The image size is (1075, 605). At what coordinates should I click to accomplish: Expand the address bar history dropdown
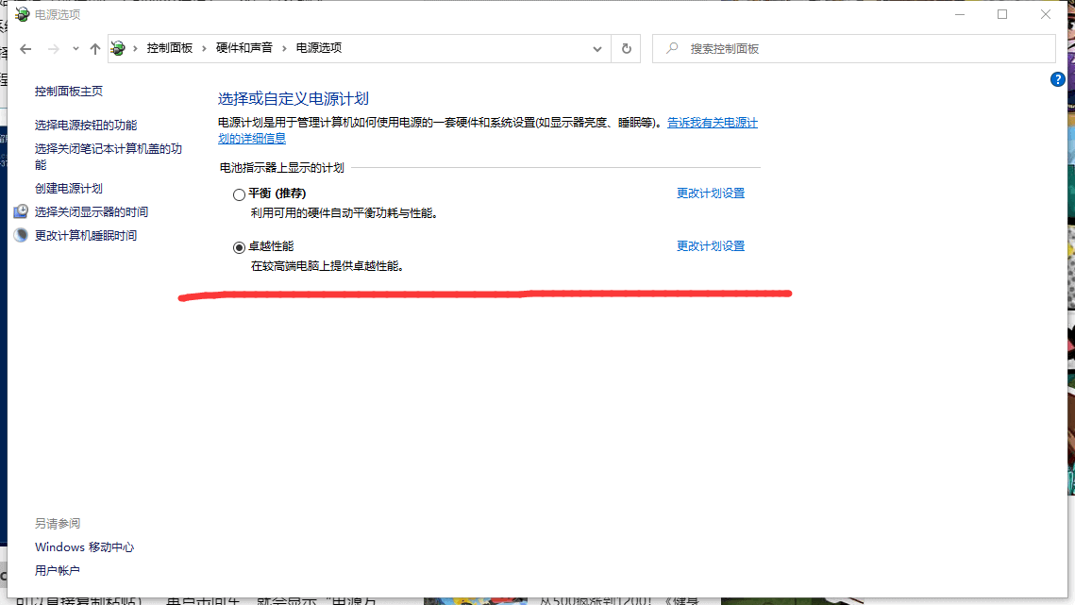[596, 49]
